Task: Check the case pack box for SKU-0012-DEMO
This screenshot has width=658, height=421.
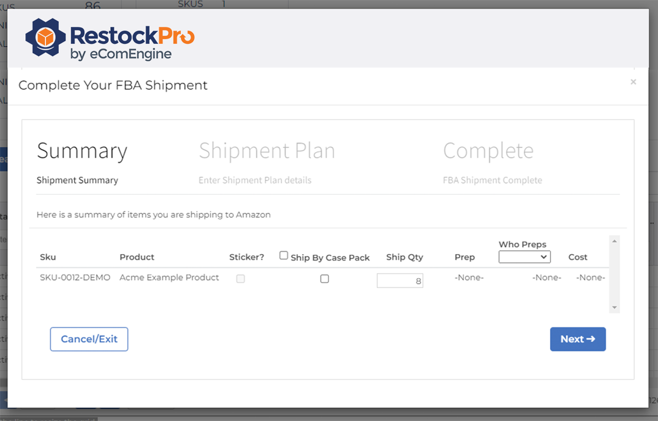Action: (324, 279)
